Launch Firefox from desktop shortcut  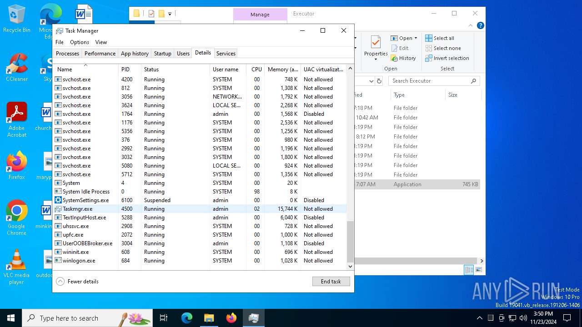point(17,166)
